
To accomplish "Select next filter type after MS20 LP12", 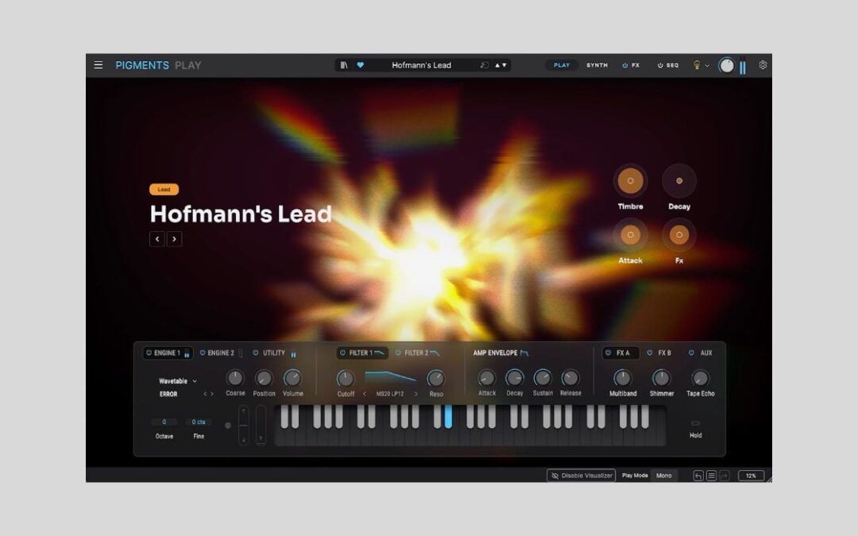I will click(415, 394).
